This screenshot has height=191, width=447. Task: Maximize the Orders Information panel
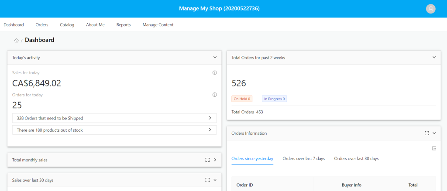click(427, 133)
